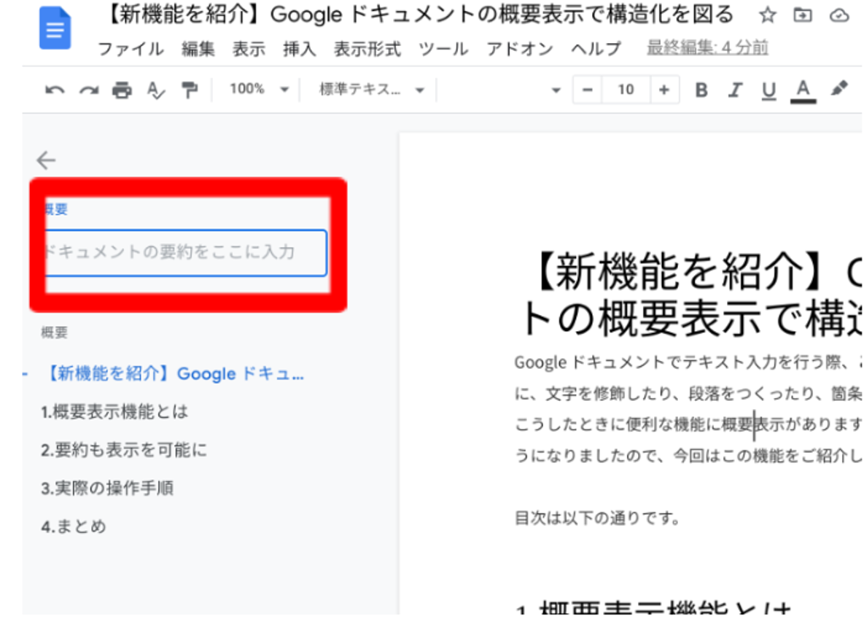Viewport: 864px width, 619px height.
Task: Open the ツール menu
Action: [443, 49]
